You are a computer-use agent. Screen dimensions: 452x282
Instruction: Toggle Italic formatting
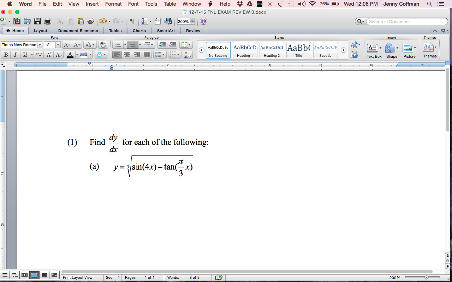pos(15,55)
